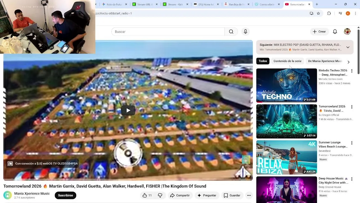360x203 pixels.
Task: Close the Tomorrowland YouTube tab
Action: [309, 4]
